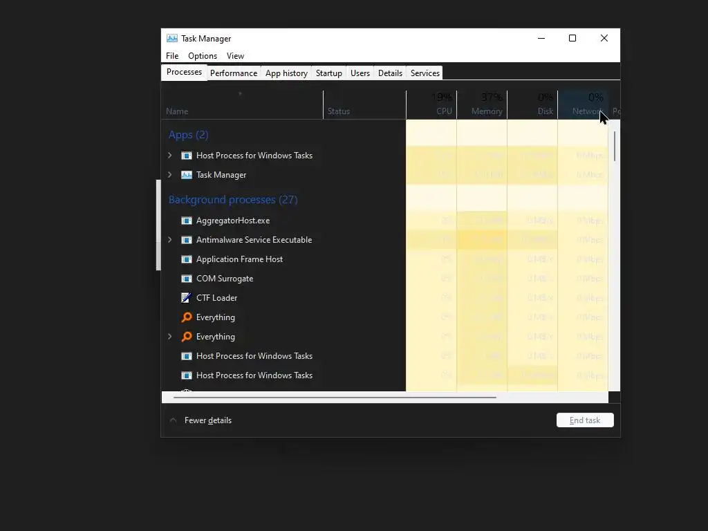This screenshot has height=531, width=708.
Task: Select the AggregatorHost.exe row
Action: pyautogui.click(x=384, y=221)
